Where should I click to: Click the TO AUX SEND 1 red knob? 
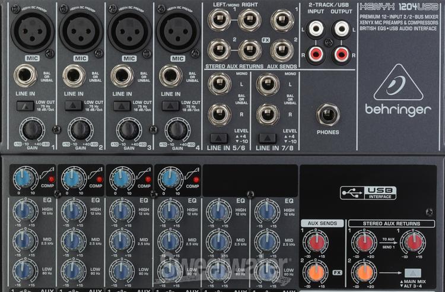coord(413,242)
